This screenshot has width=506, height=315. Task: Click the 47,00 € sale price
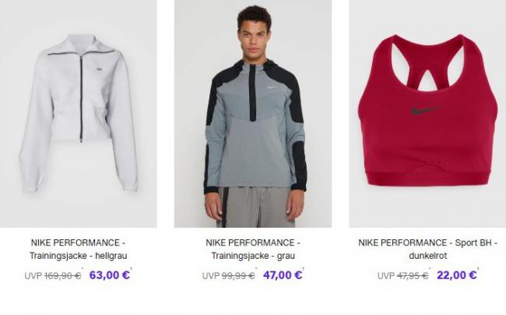click(x=283, y=275)
